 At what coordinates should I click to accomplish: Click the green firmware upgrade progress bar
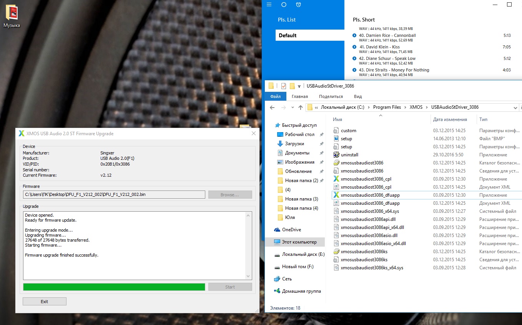(114, 287)
